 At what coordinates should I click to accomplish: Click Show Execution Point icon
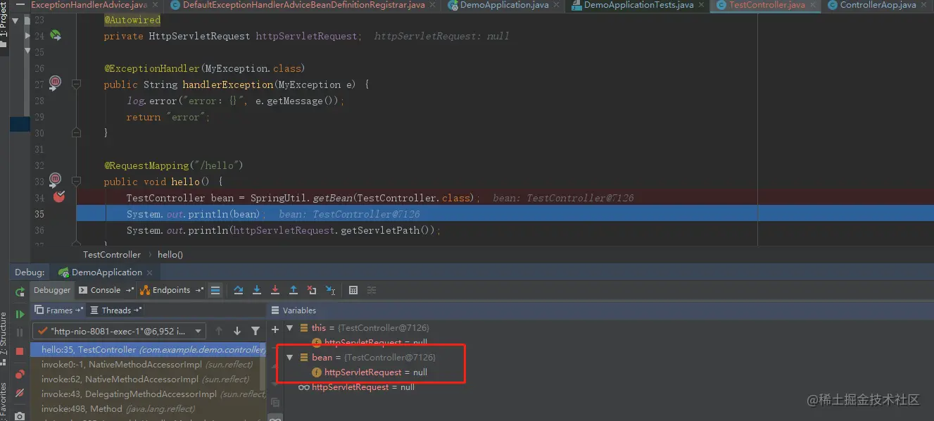[215, 290]
